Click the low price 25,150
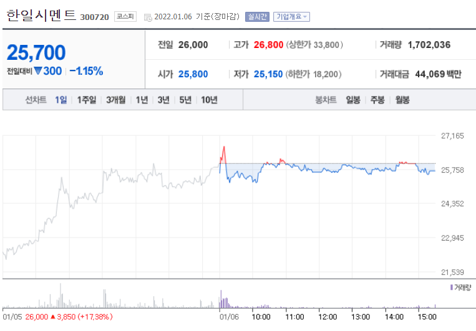Viewport: 476px width, 331px height. 268,74
